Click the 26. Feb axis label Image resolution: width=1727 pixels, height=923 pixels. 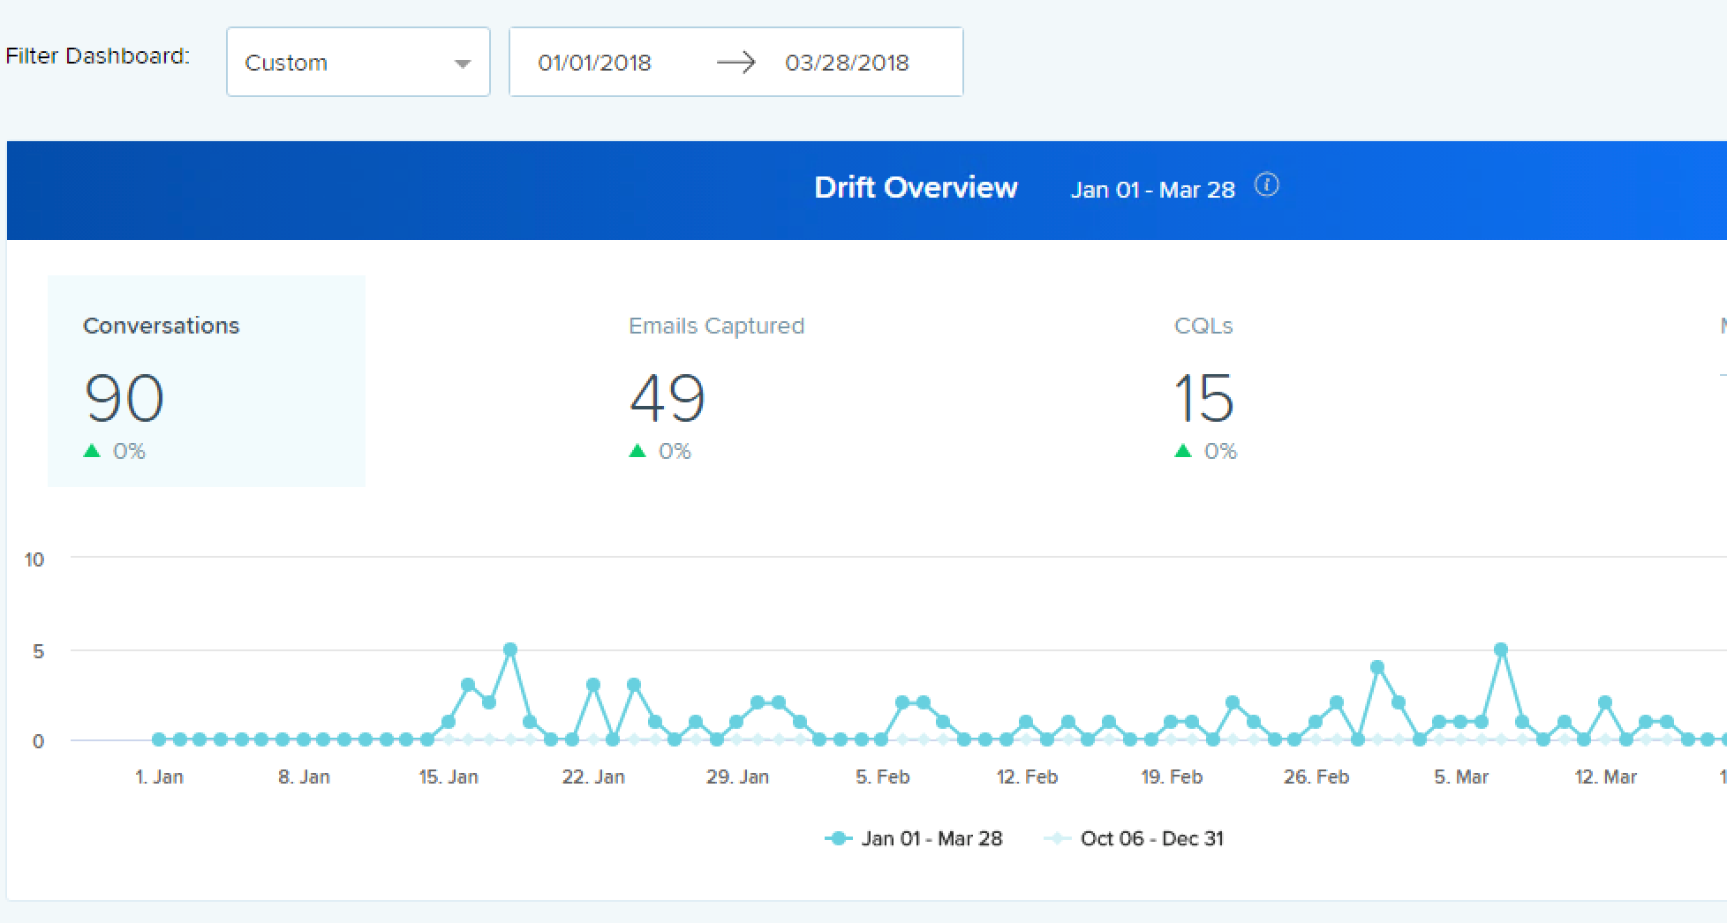coord(1316,777)
